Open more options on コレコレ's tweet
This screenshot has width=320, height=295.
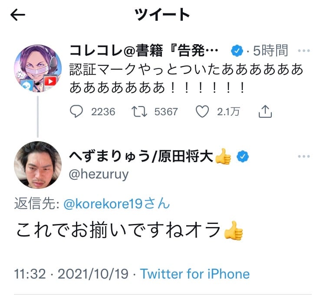coord(303,51)
